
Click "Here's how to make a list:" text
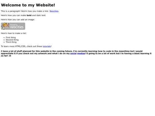[x=14, y=33]
